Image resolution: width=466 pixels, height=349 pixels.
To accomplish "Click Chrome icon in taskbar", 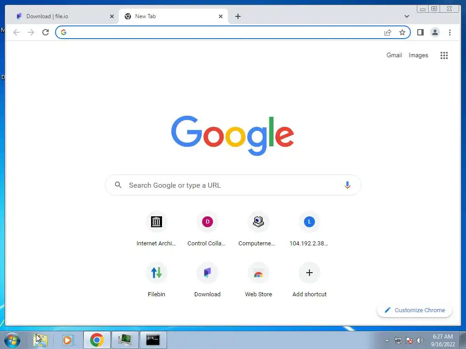I will (97, 340).
